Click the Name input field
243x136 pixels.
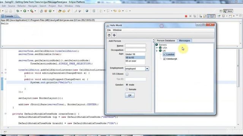click(x=136, y=46)
